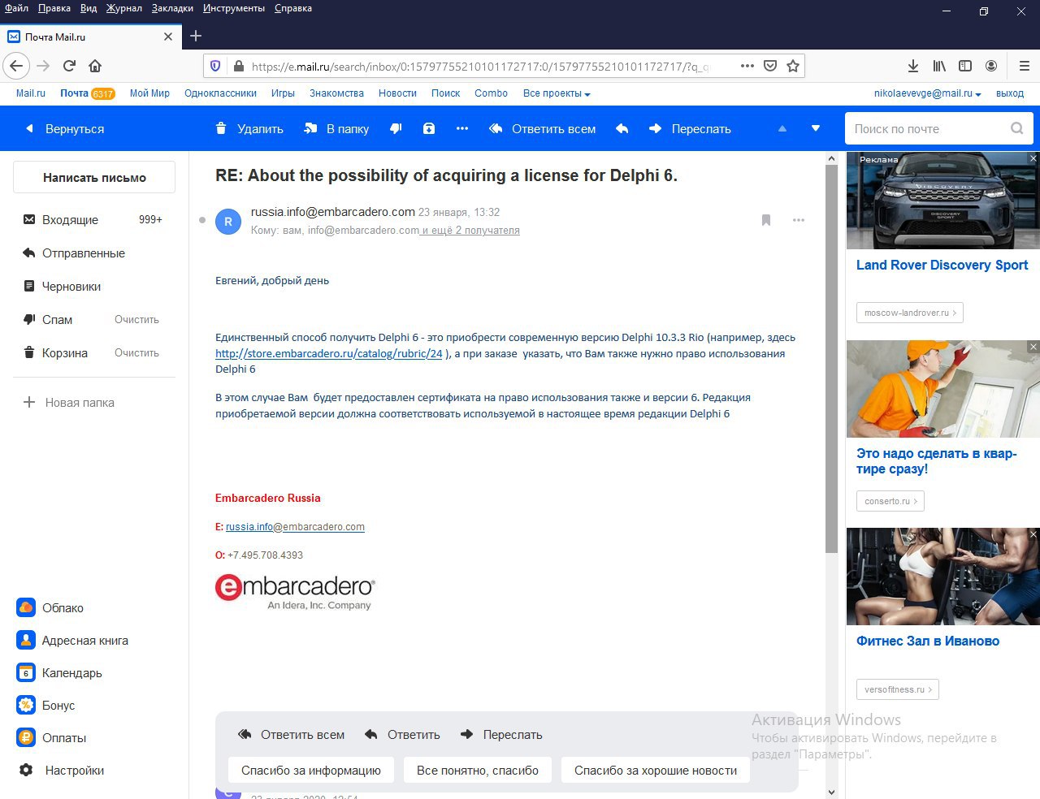View site security padlock info

(238, 67)
